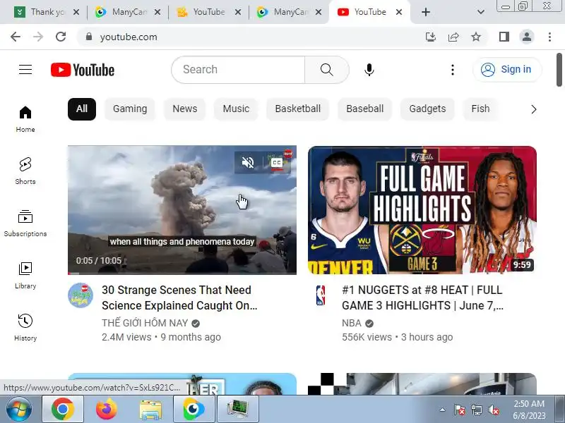View site info via lock icon

[x=89, y=37]
